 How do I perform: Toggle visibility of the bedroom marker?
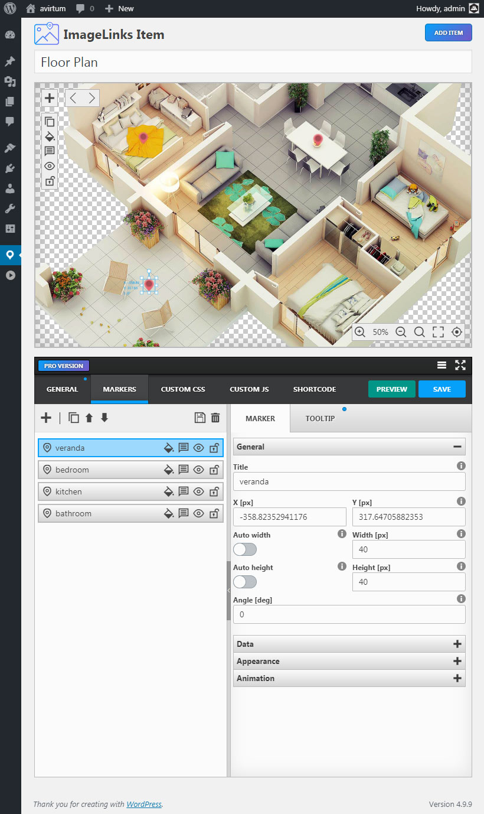point(199,470)
